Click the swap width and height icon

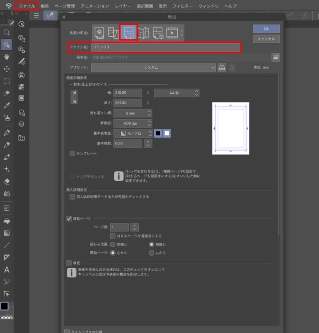74,98
